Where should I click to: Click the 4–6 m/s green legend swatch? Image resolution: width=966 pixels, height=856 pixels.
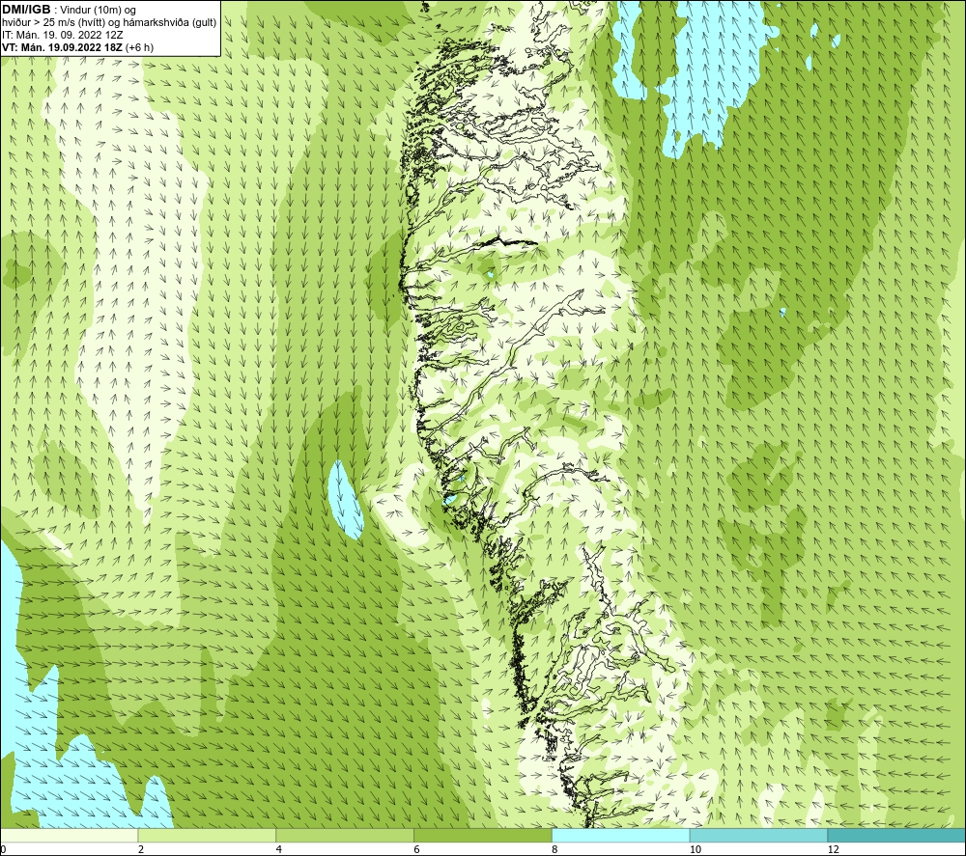coord(345,835)
